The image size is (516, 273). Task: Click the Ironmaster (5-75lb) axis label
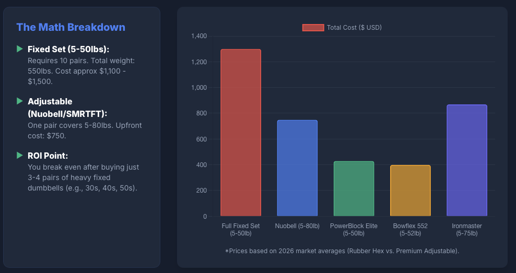tap(467, 230)
